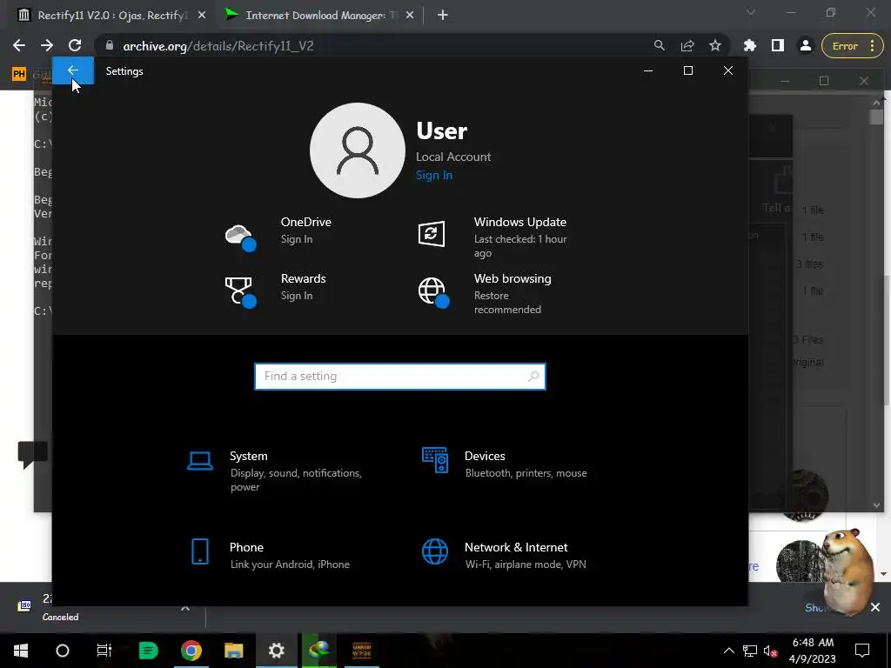
Task: Click the Settings gear on the taskbar
Action: pyautogui.click(x=276, y=651)
